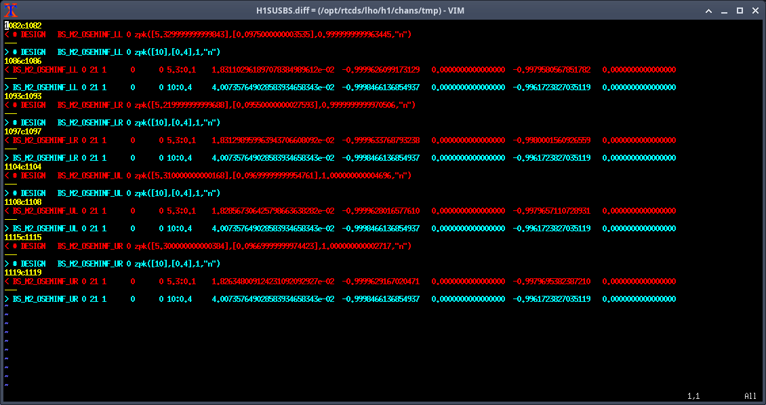The width and height of the screenshot is (766, 405).
Task: Place cursor on 1119c1119 hunk line
Action: pyautogui.click(x=23, y=273)
